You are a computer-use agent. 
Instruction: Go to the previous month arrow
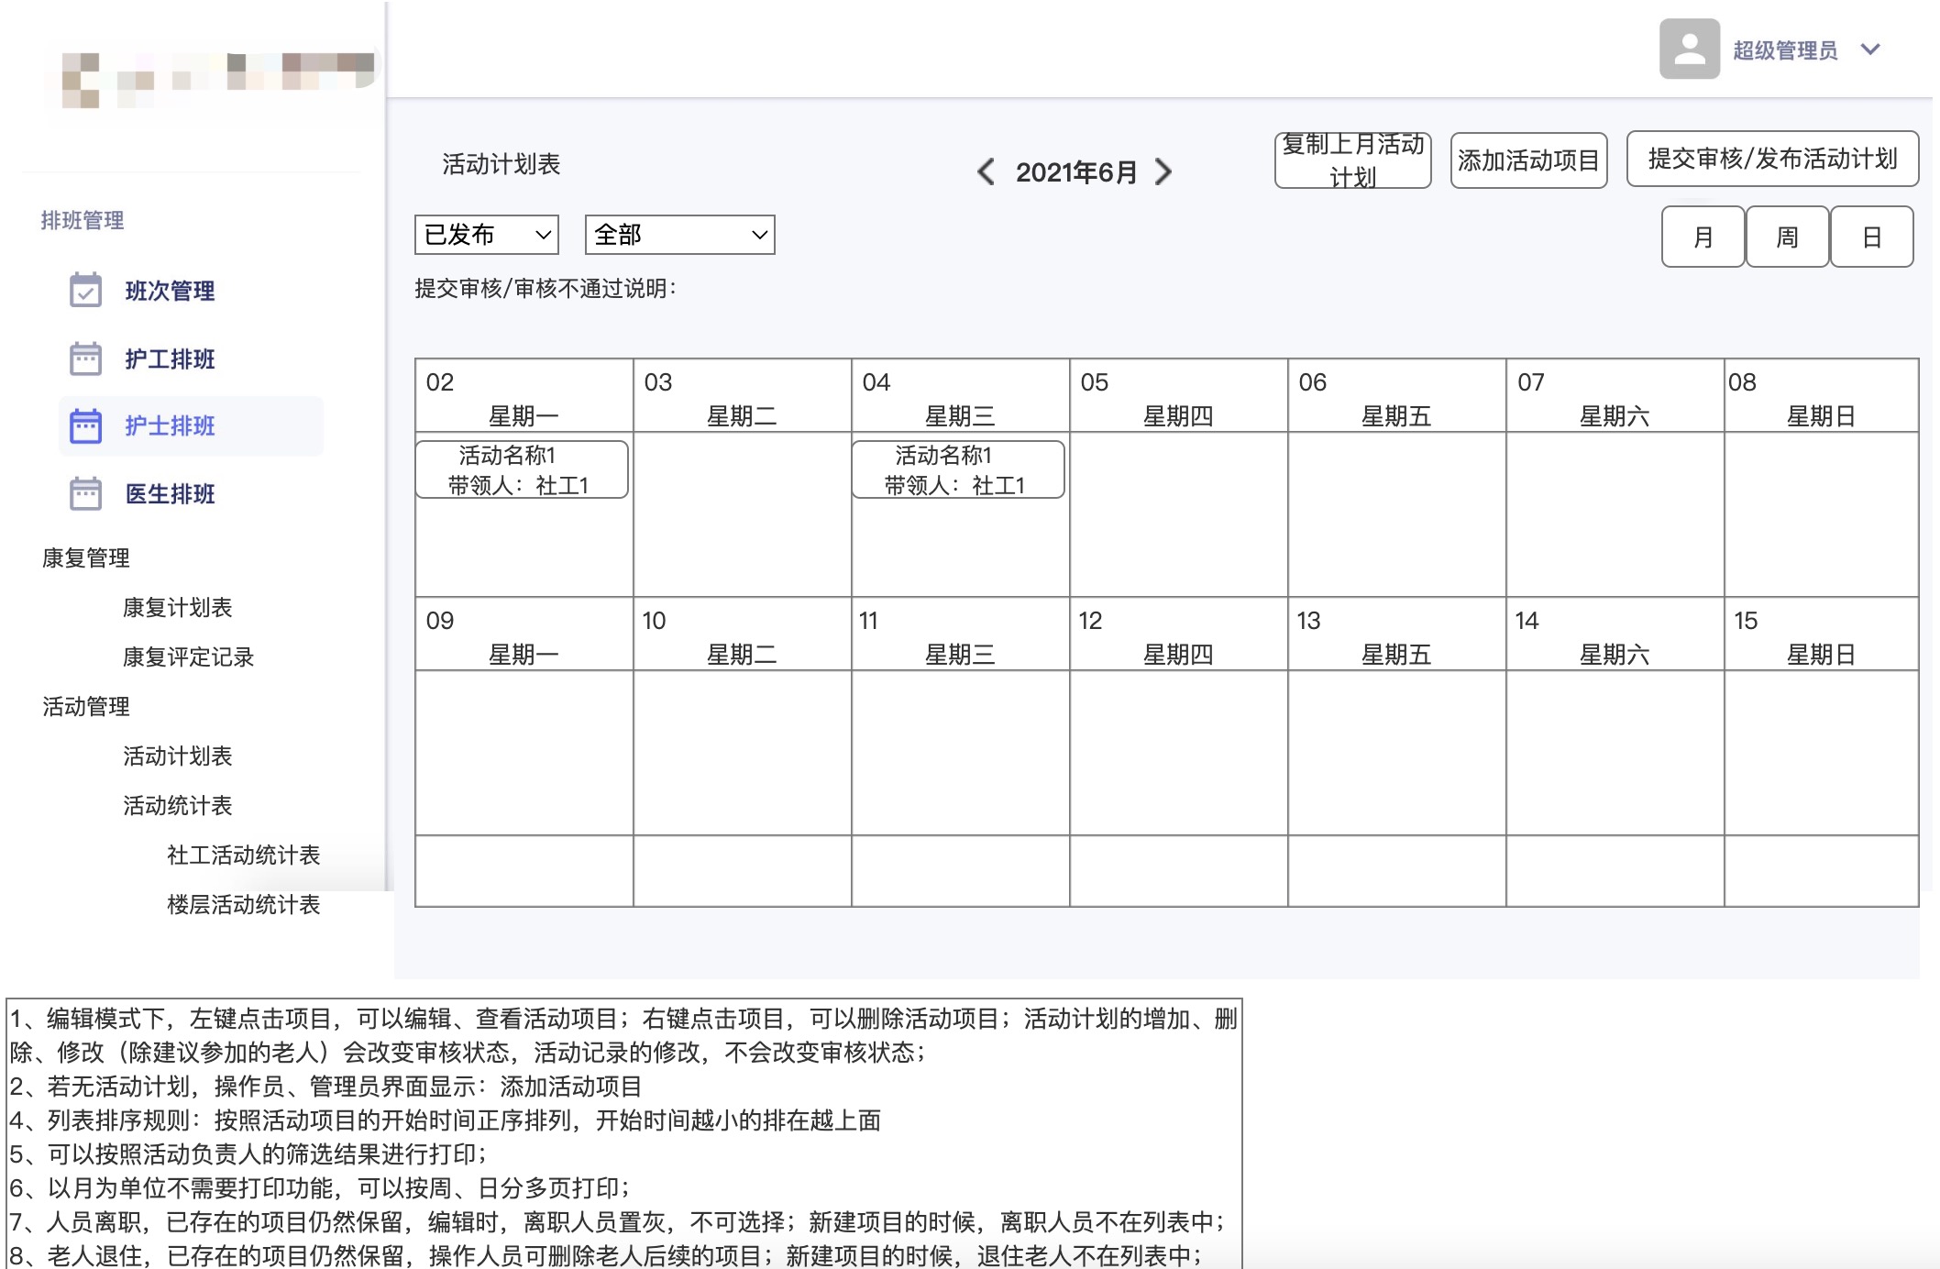tap(986, 171)
